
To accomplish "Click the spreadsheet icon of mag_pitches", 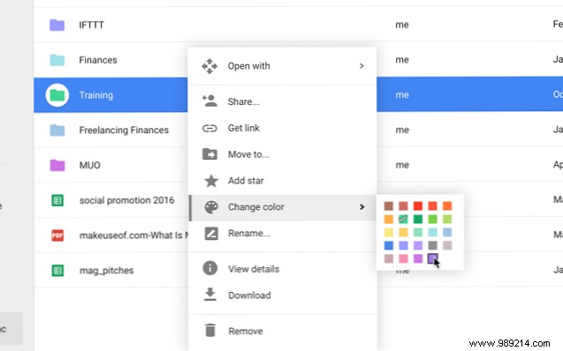I will pyautogui.click(x=57, y=271).
